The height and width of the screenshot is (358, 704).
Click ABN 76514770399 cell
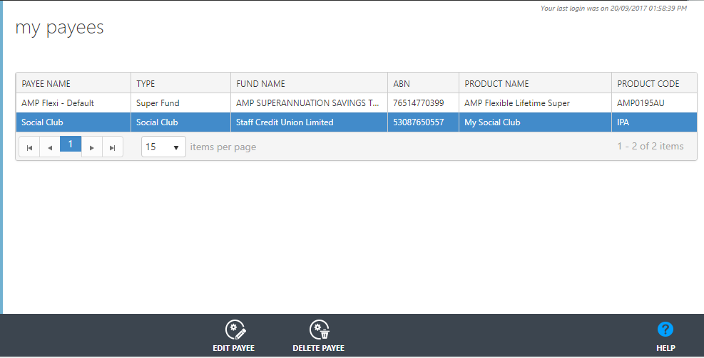click(424, 103)
